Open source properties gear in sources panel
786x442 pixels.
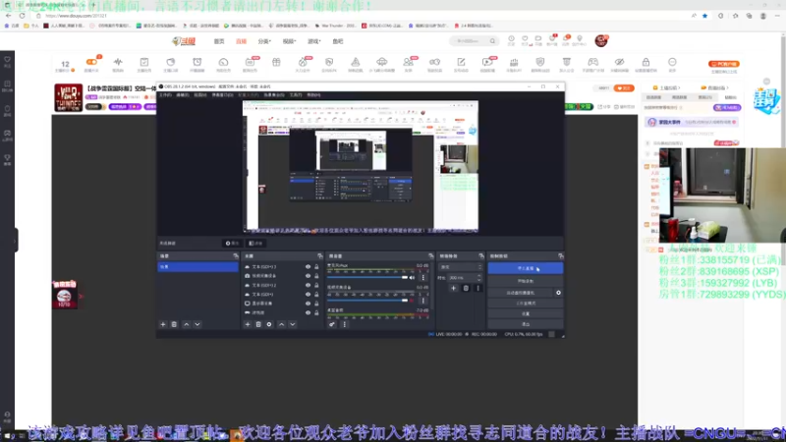click(x=269, y=324)
